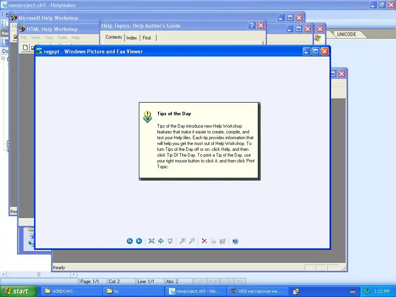Click the Tips of the Day heading
396x297 pixels.
[x=174, y=114]
